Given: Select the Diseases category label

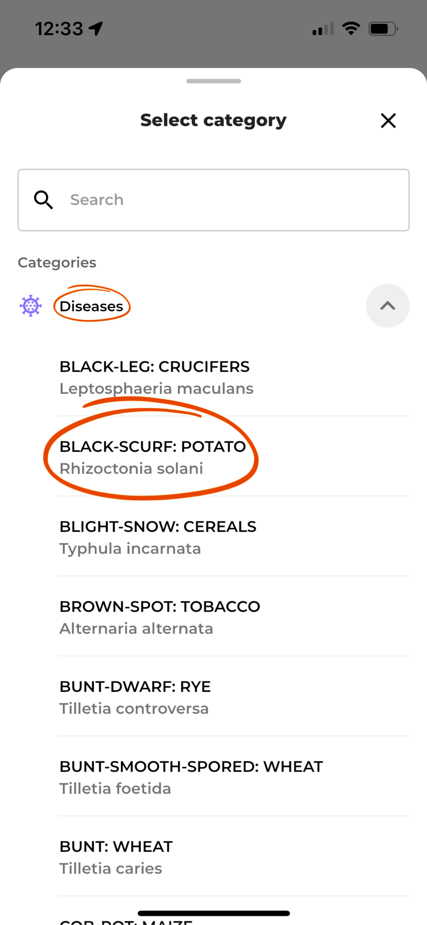Looking at the screenshot, I should [91, 306].
